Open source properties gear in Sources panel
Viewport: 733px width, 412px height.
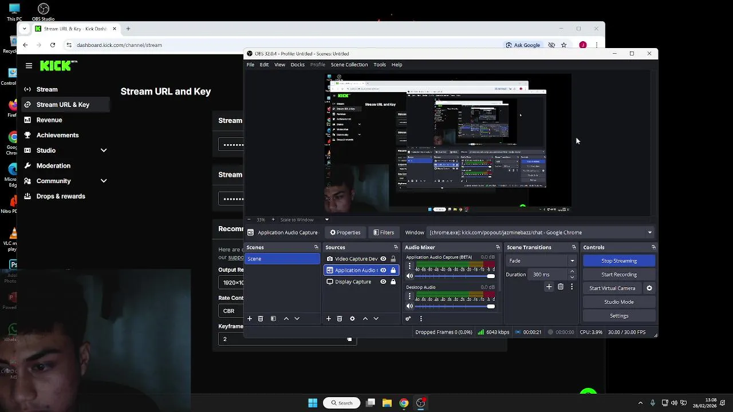(x=352, y=319)
